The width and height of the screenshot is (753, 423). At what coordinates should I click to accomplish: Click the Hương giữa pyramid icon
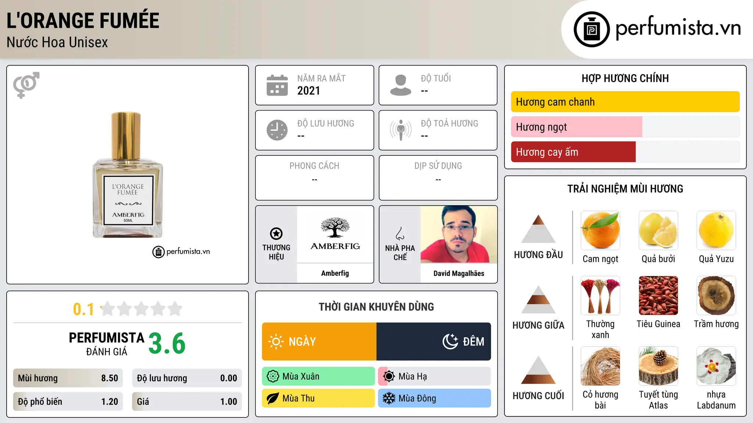538,299
